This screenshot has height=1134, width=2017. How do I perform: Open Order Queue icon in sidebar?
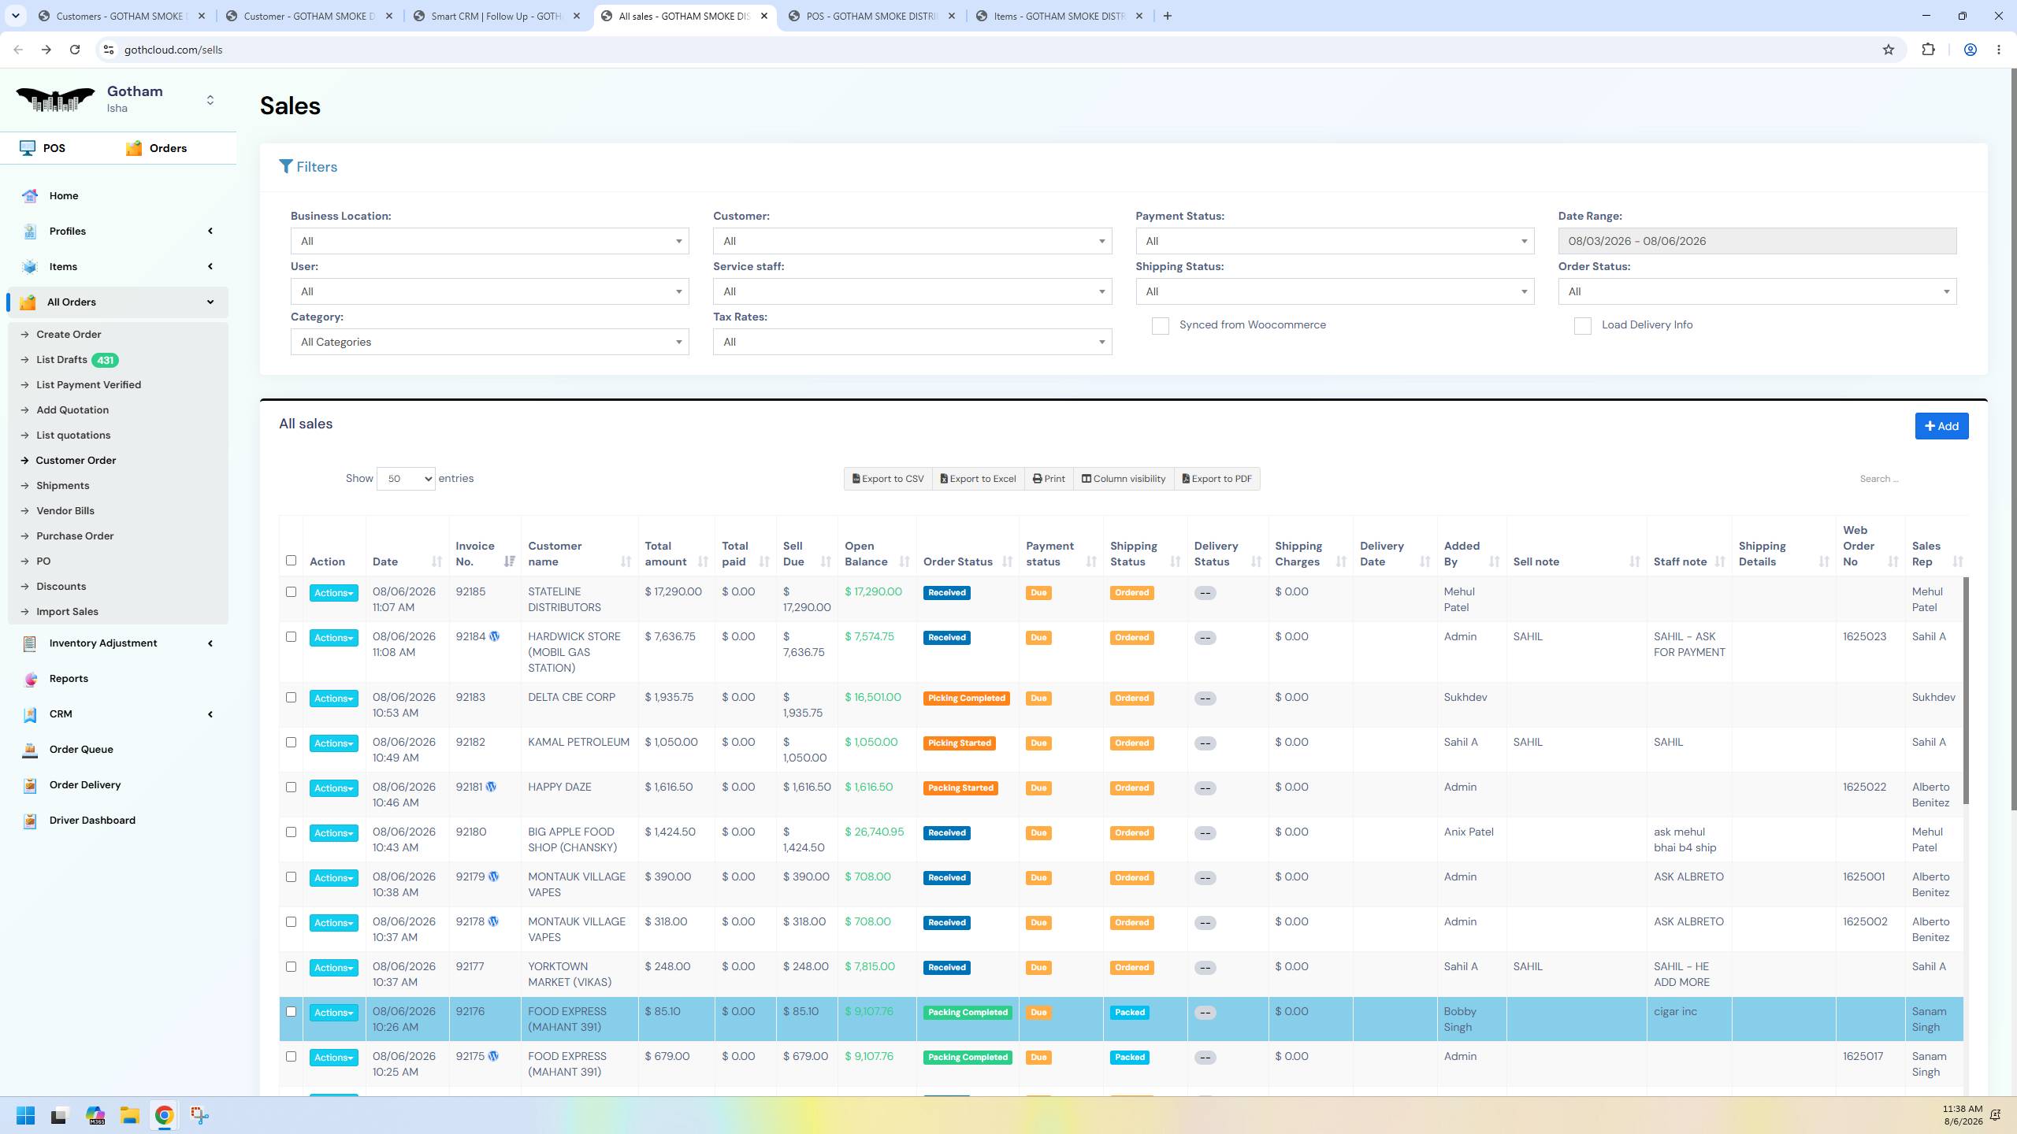click(x=30, y=750)
